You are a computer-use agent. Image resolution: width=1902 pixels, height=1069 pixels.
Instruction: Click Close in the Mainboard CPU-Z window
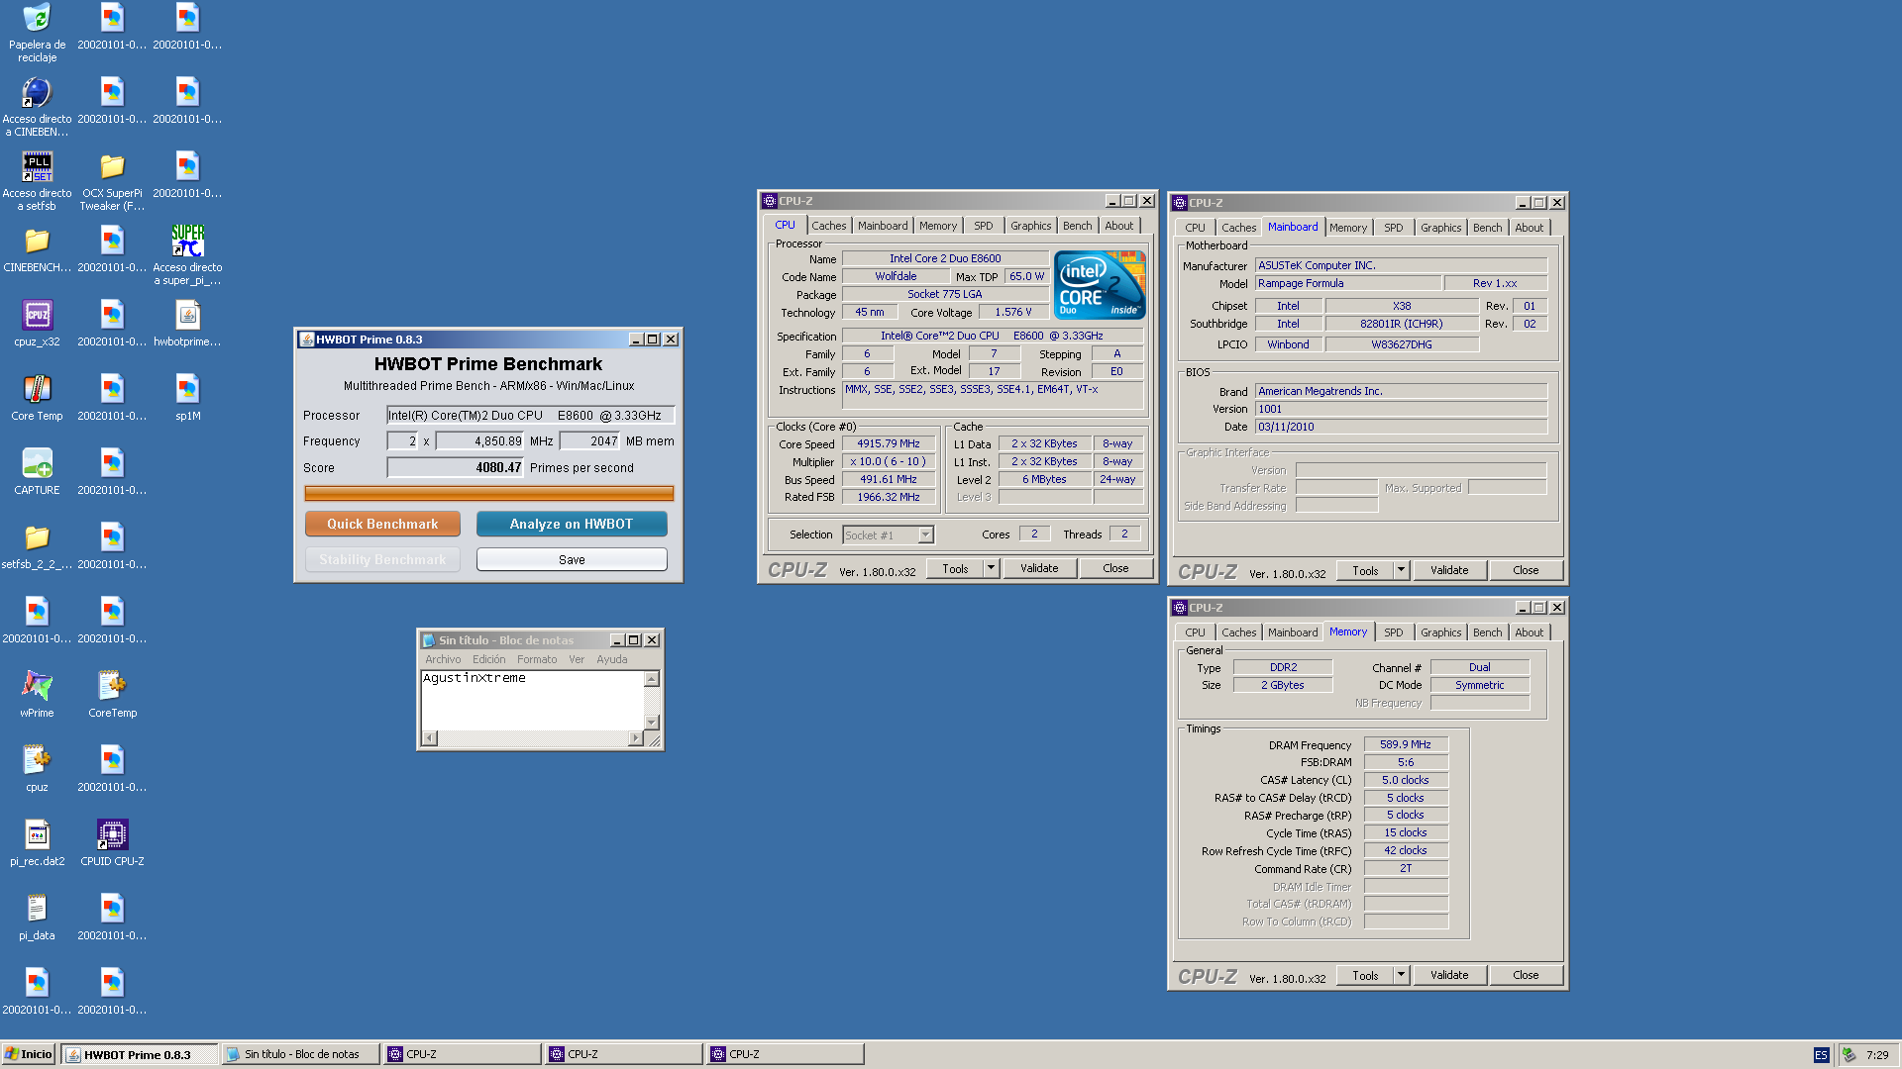(1526, 570)
